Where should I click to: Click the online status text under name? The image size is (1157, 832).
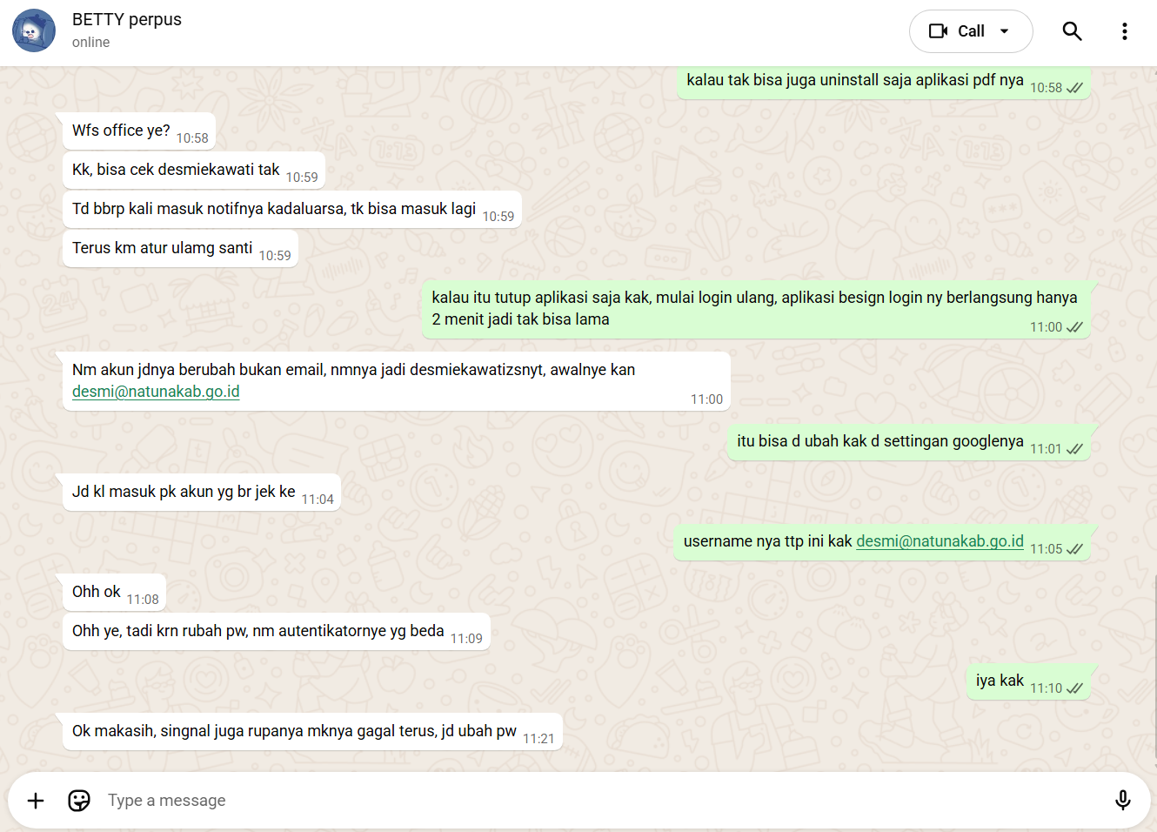[x=90, y=43]
